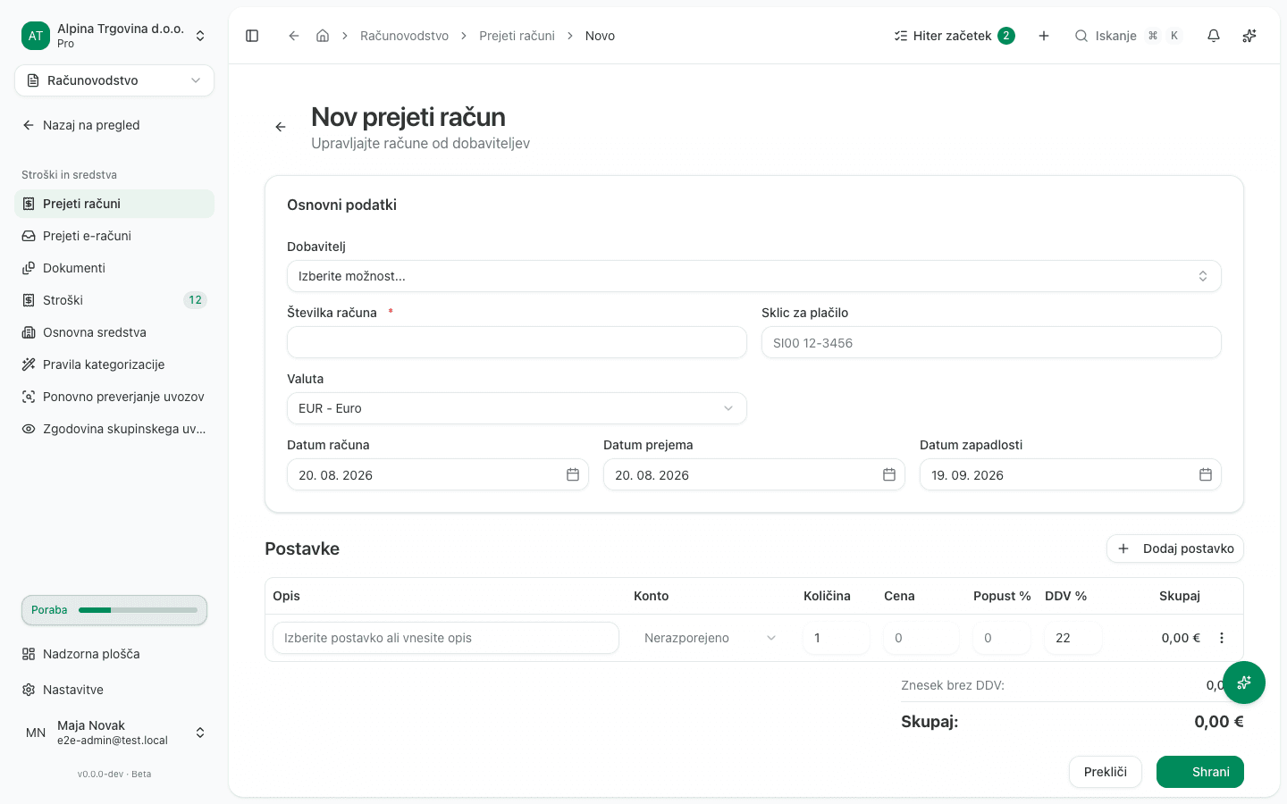Focus the Številka računa input field

[517, 342]
